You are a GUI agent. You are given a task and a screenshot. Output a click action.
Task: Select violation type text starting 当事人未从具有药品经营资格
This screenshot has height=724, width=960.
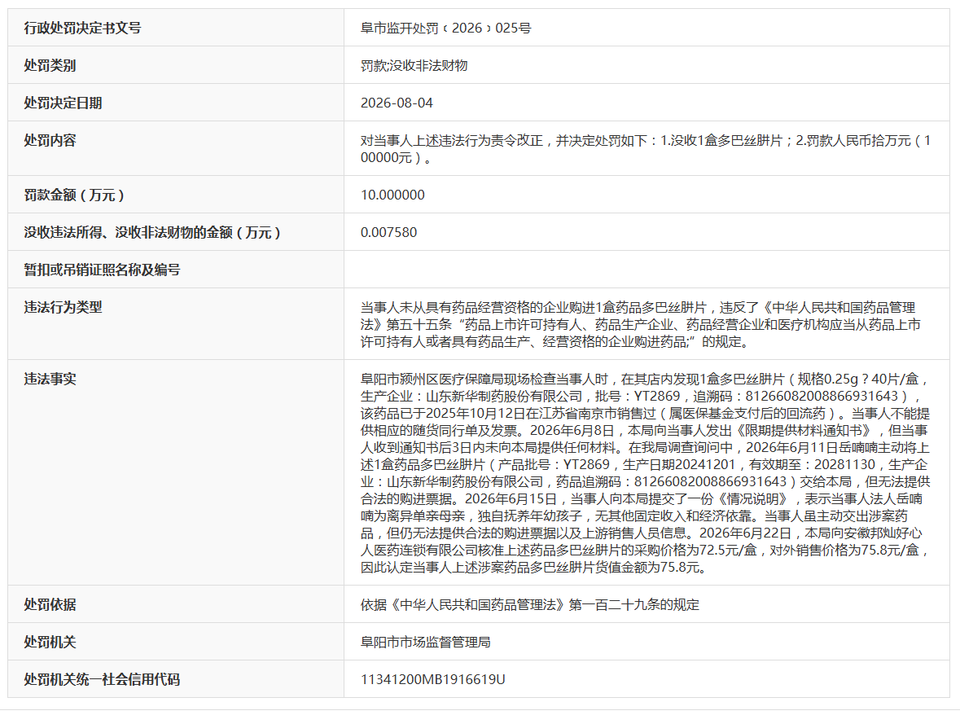pyautogui.click(x=641, y=325)
